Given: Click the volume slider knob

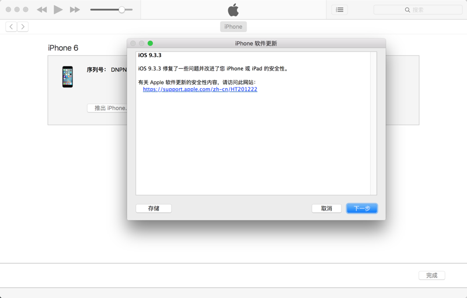Looking at the screenshot, I should [x=121, y=9].
